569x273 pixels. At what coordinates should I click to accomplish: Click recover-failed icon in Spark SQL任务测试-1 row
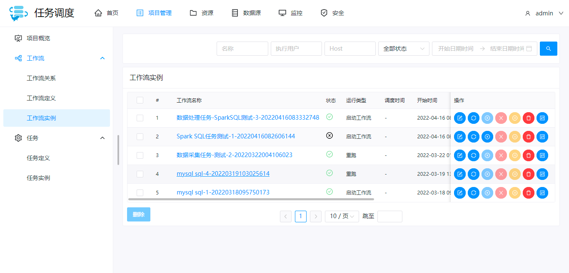[x=487, y=137]
